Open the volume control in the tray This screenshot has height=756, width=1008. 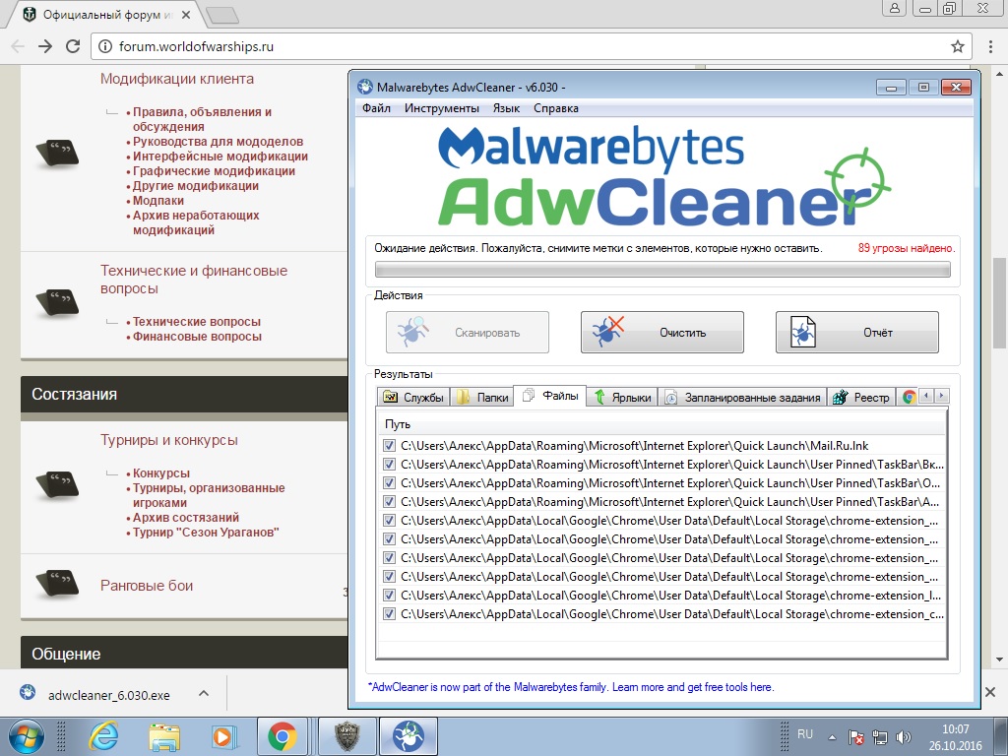click(904, 736)
